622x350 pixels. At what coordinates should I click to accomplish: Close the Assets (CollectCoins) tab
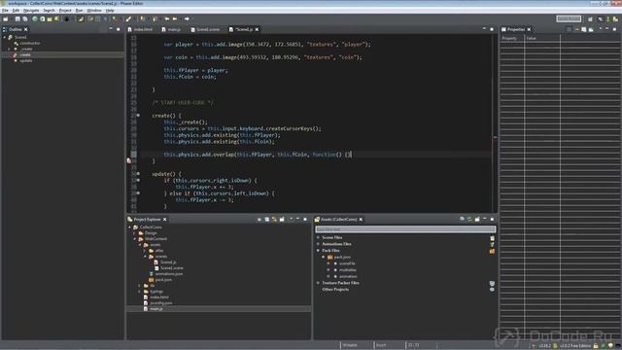point(361,220)
